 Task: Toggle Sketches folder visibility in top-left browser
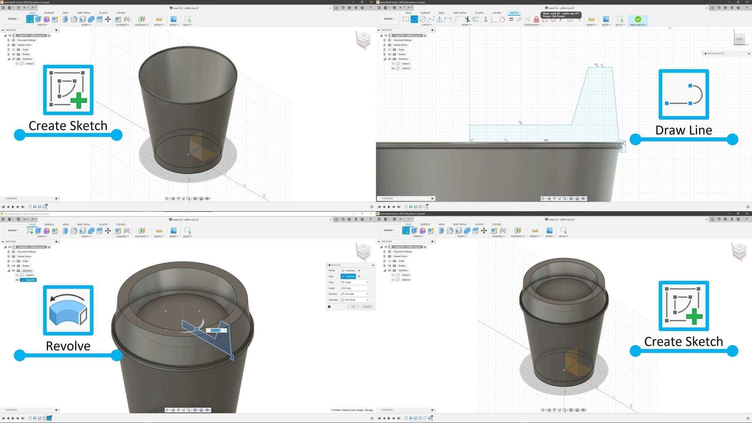click(14, 59)
